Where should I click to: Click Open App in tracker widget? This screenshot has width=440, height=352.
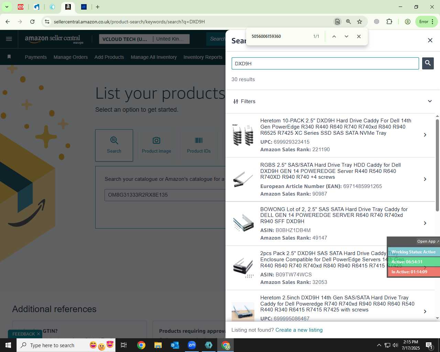(x=428, y=241)
